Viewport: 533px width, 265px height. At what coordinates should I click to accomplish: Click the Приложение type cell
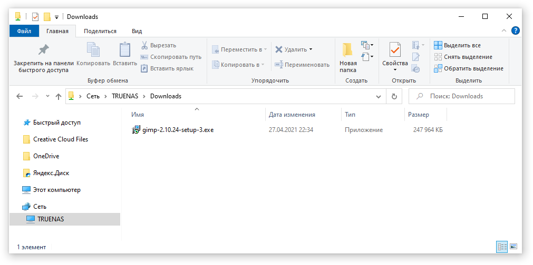363,130
